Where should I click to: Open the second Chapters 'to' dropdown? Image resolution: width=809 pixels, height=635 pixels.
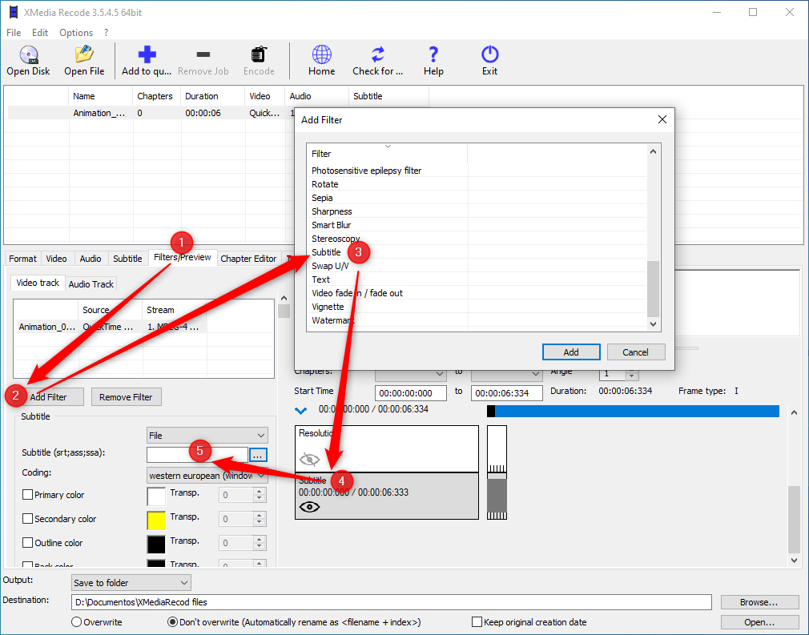[x=506, y=373]
